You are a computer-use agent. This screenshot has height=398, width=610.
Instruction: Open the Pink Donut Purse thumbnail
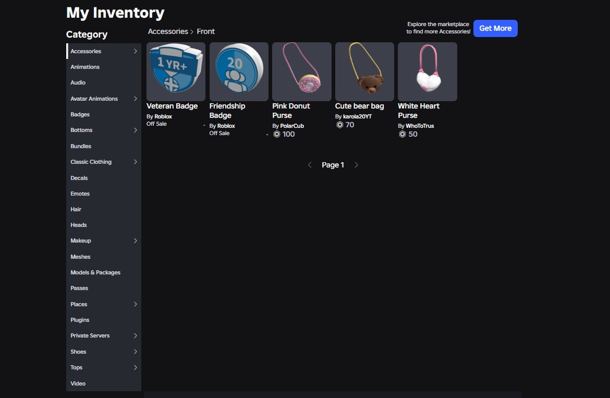(x=302, y=71)
